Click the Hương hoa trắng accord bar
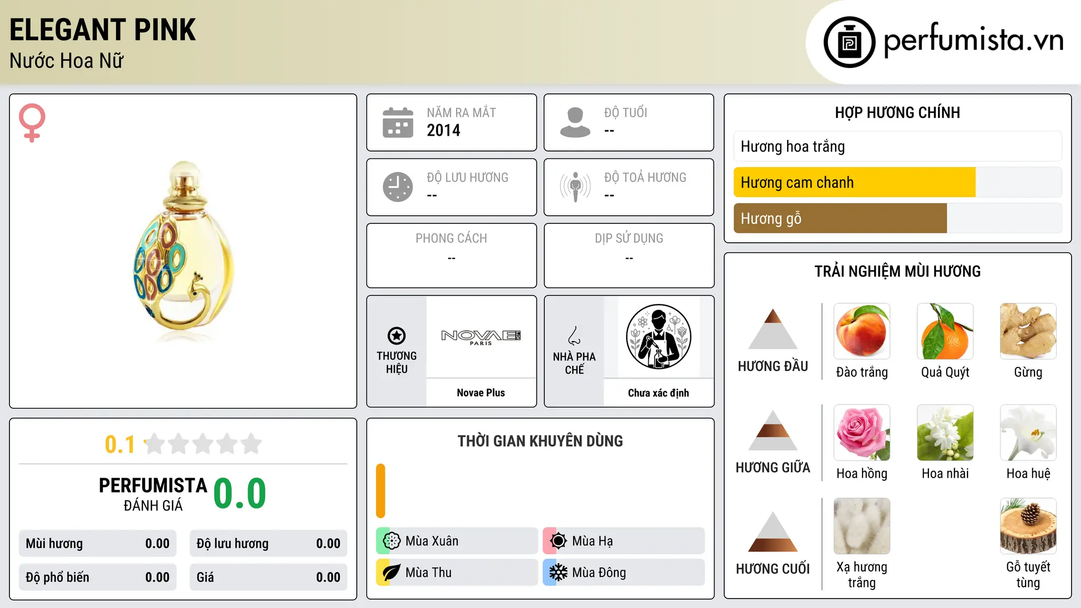The width and height of the screenshot is (1081, 608). tap(898, 146)
